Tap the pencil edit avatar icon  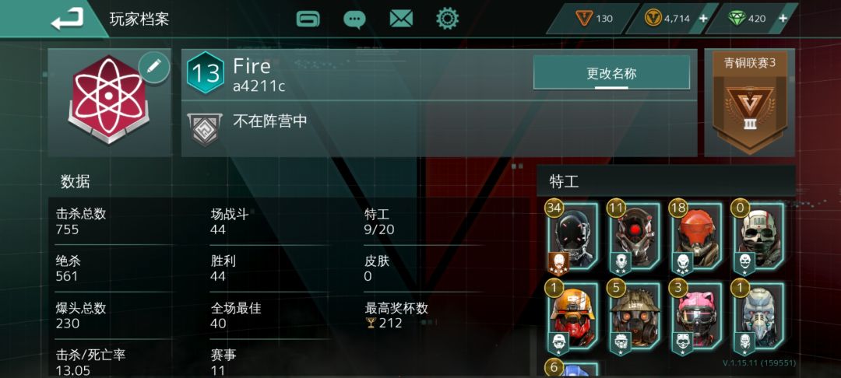click(154, 68)
